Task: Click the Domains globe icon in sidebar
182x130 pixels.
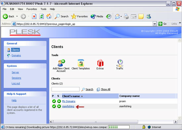Action: coord(9,56)
